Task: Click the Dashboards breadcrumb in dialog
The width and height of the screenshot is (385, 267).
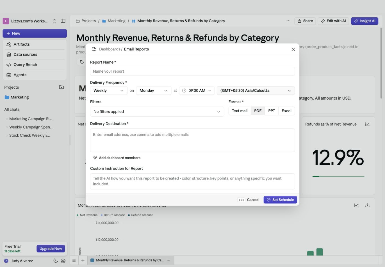Action: click(x=110, y=49)
